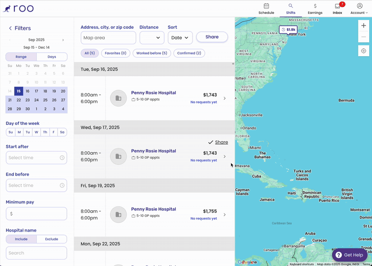Select the Favorites (0) filter chip
Viewport: 372px width, 266px height.
[x=115, y=53]
